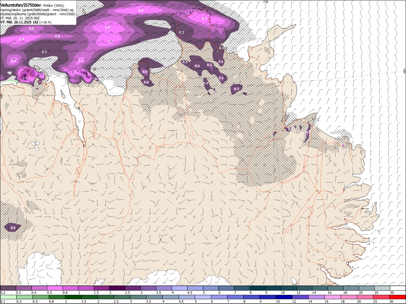Click the mint green rain swatch for 0.1–0.3
The image size is (406, 304).
[x=8, y=297]
